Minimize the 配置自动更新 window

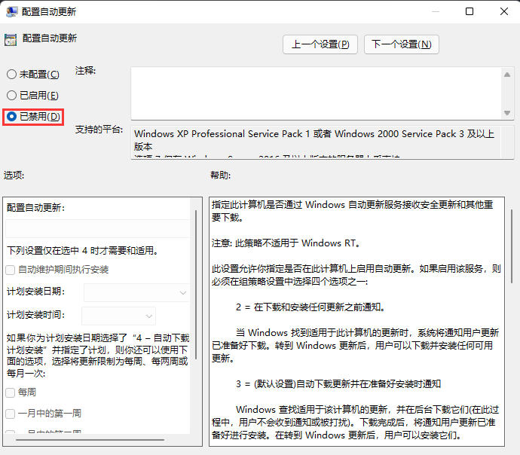(x=435, y=12)
